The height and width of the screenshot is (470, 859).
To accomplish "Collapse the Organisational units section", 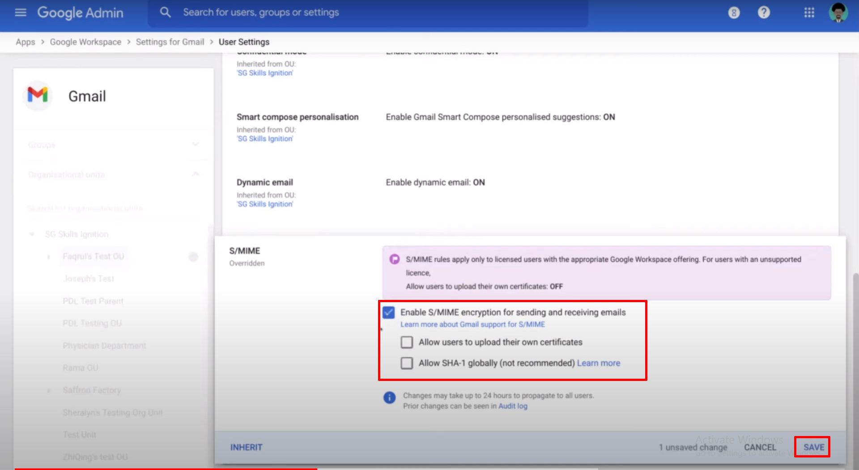I will click(196, 174).
